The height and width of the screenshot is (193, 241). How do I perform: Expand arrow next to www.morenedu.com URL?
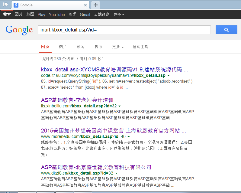pos(129,136)
